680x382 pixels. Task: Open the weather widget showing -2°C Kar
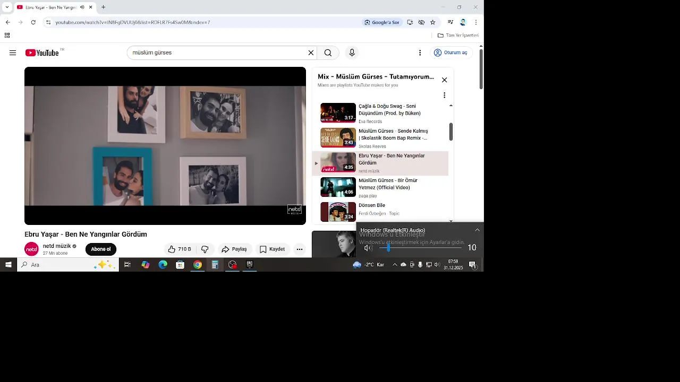point(369,265)
